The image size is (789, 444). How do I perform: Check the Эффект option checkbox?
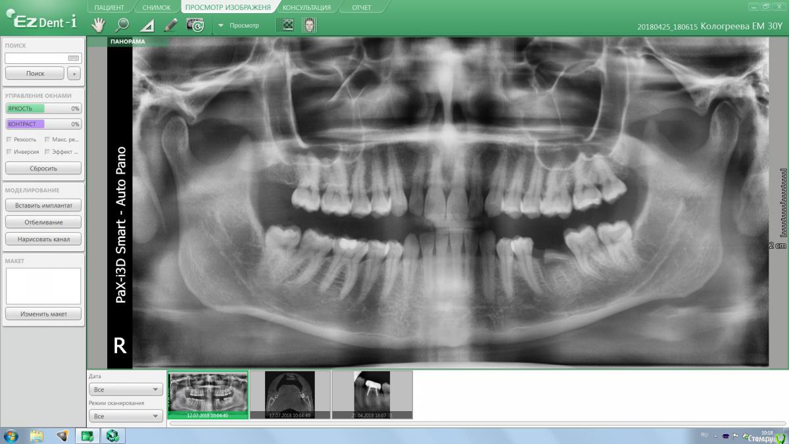[47, 152]
